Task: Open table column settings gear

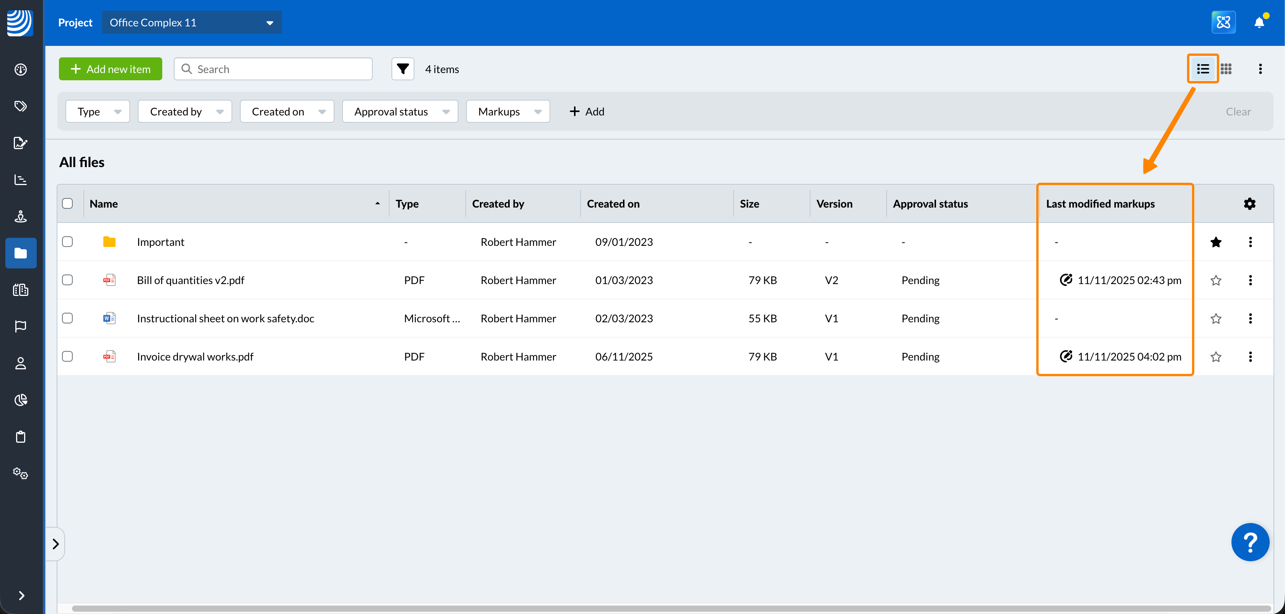Action: click(1249, 203)
